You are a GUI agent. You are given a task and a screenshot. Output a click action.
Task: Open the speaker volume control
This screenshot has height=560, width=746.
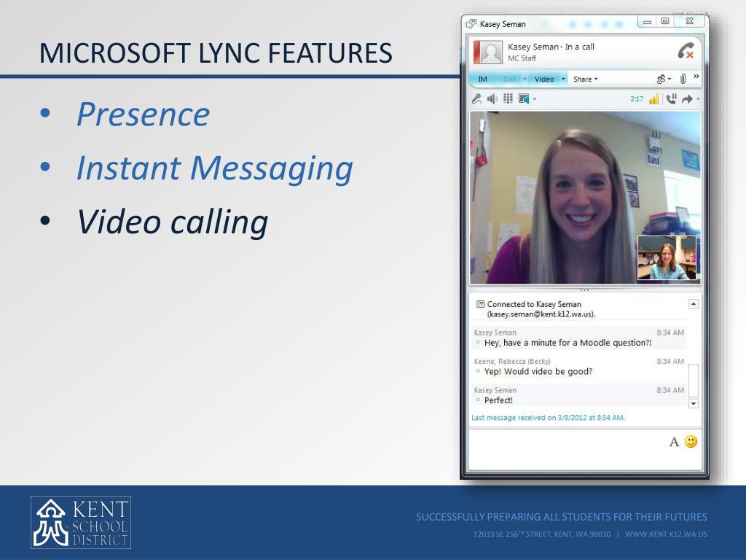[492, 98]
